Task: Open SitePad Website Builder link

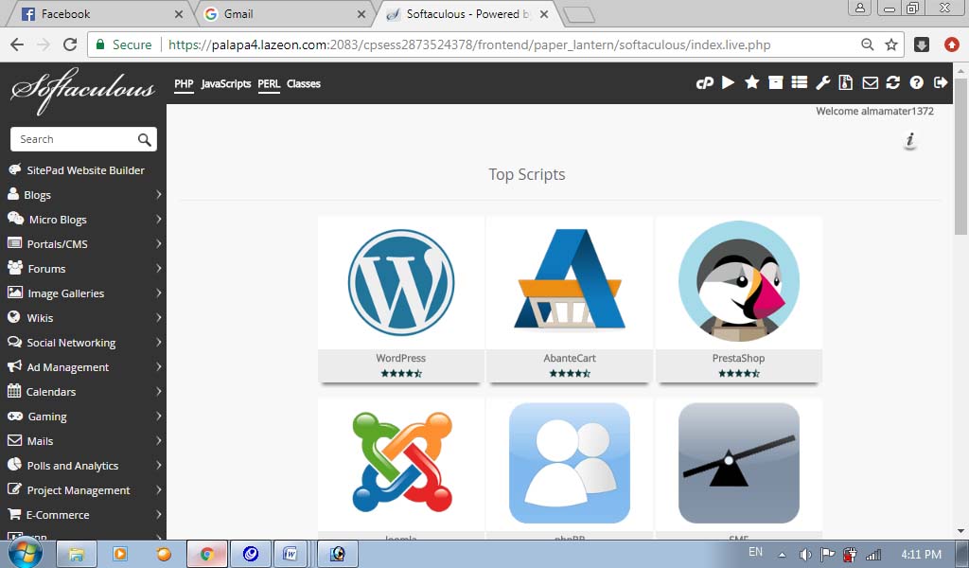Action: [85, 170]
